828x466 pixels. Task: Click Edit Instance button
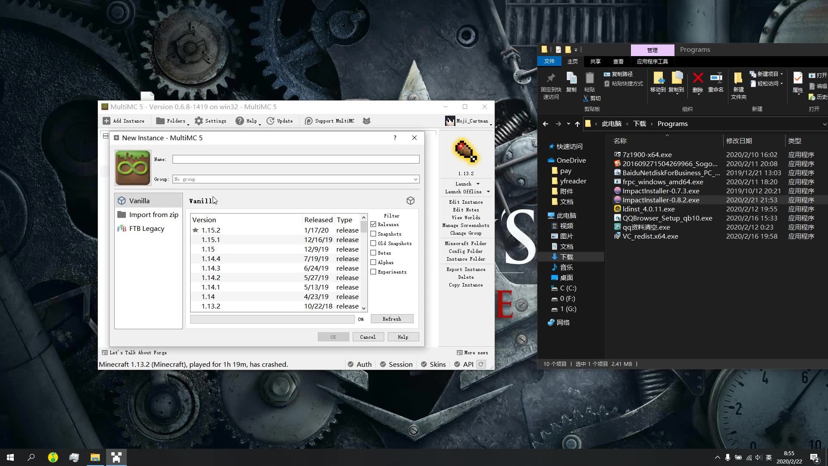466,202
